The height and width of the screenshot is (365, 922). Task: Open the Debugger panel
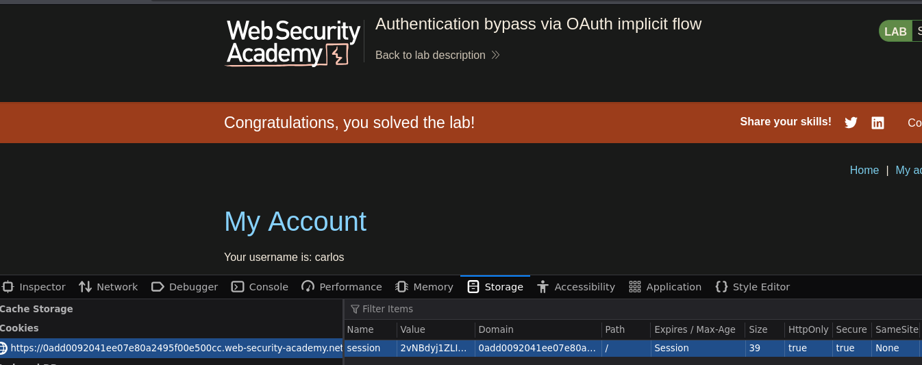click(x=184, y=287)
